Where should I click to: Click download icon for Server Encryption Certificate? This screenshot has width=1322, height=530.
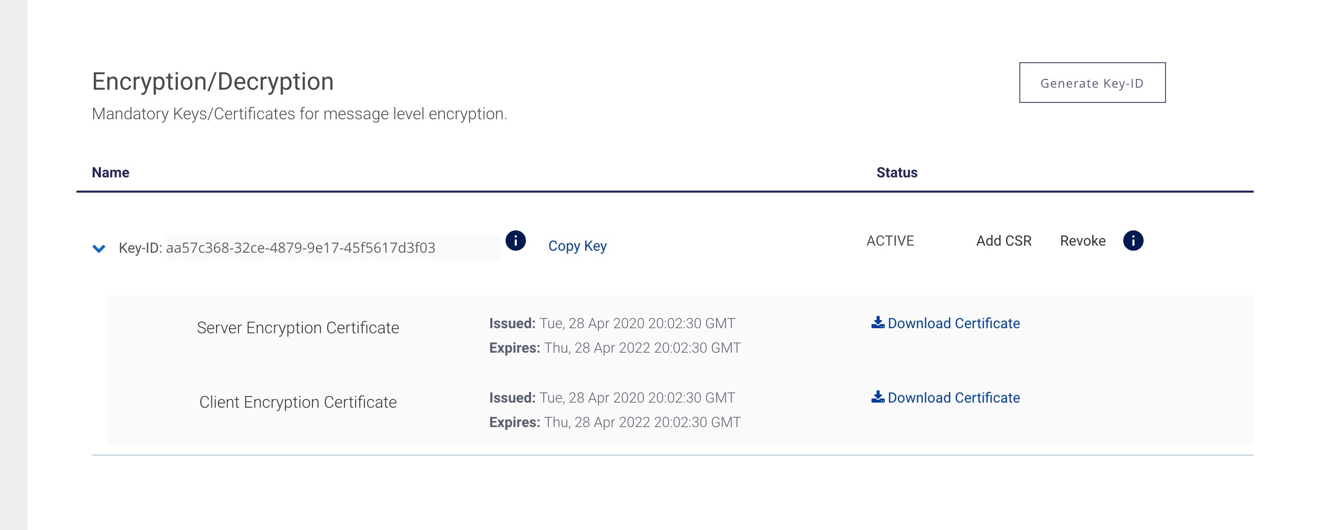878,322
